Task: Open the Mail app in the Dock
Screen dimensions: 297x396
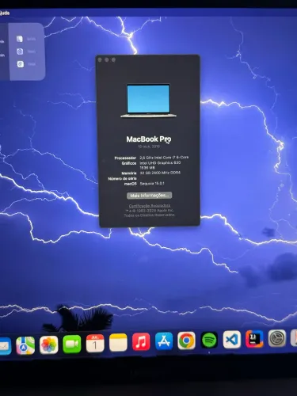Action: 6,346
